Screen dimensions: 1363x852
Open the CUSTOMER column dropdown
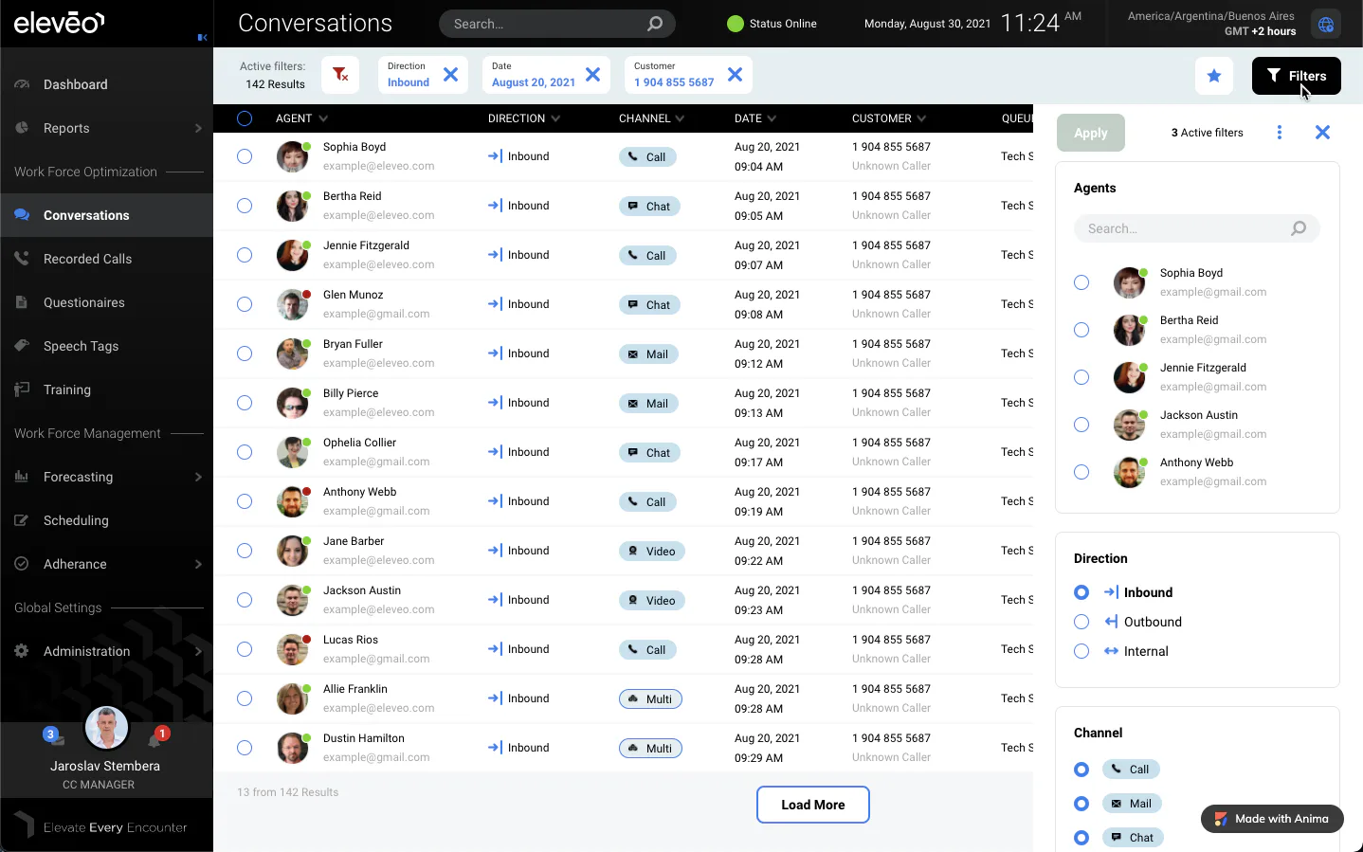click(921, 118)
